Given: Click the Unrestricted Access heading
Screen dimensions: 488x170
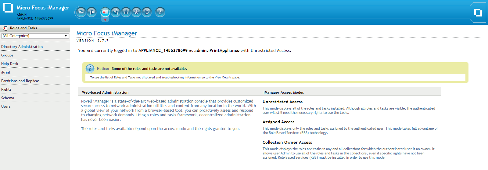Looking at the screenshot, I should coord(282,102).
